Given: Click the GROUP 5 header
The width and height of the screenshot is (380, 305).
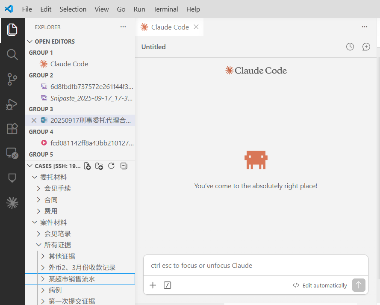Looking at the screenshot, I should click(41, 154).
